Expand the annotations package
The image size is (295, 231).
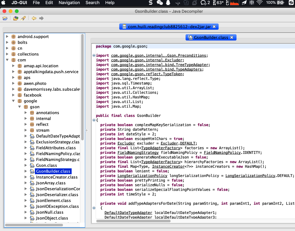(x=26, y=113)
